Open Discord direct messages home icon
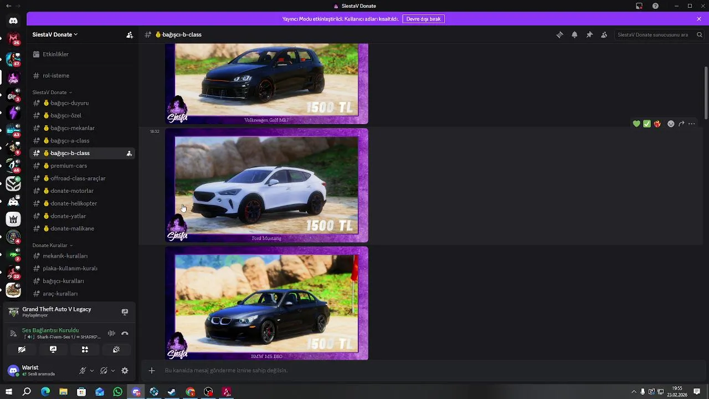The image size is (709, 399). 13,21
